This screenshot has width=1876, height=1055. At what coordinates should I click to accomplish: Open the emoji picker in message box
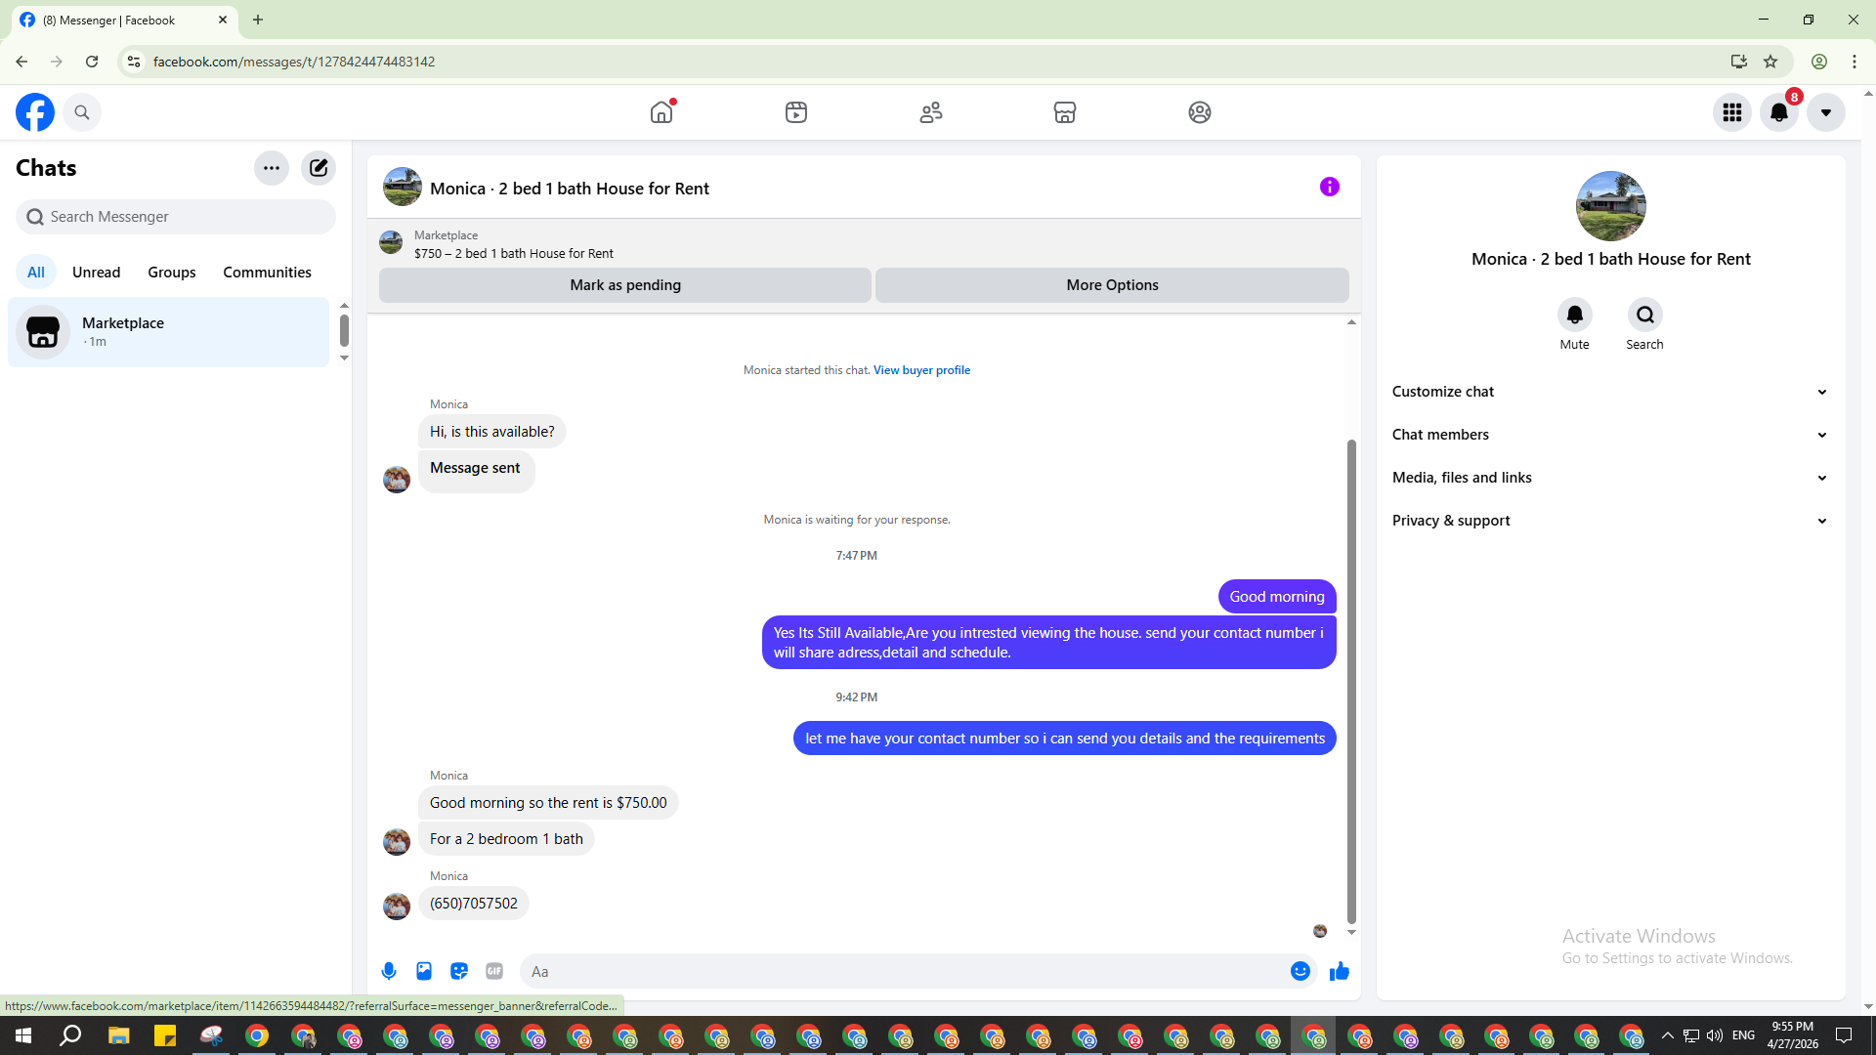[1300, 971]
